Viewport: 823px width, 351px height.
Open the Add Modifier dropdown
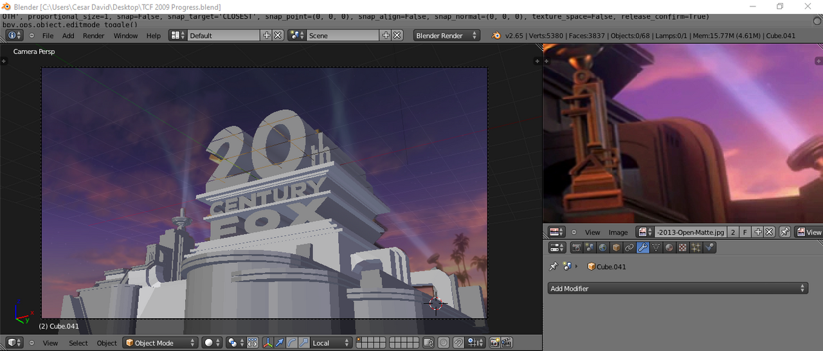[x=678, y=289]
